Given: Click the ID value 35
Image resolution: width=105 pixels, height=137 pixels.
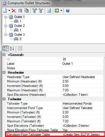Looking at the screenshot, I should pos(83,59).
